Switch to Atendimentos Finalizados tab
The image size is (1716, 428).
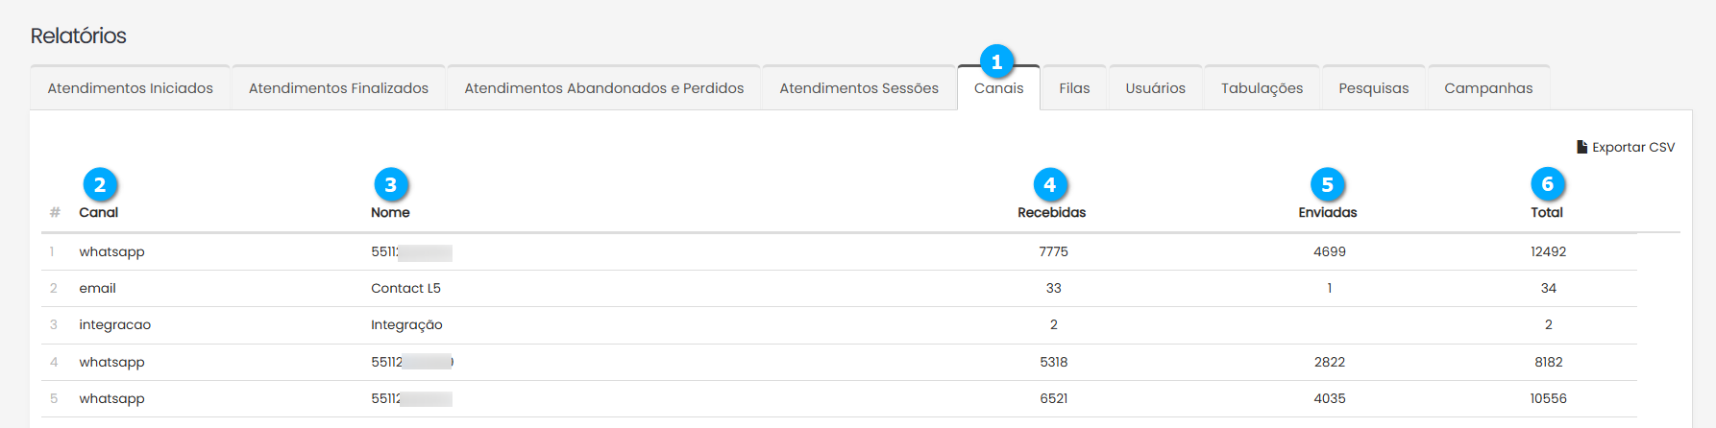pyautogui.click(x=338, y=88)
